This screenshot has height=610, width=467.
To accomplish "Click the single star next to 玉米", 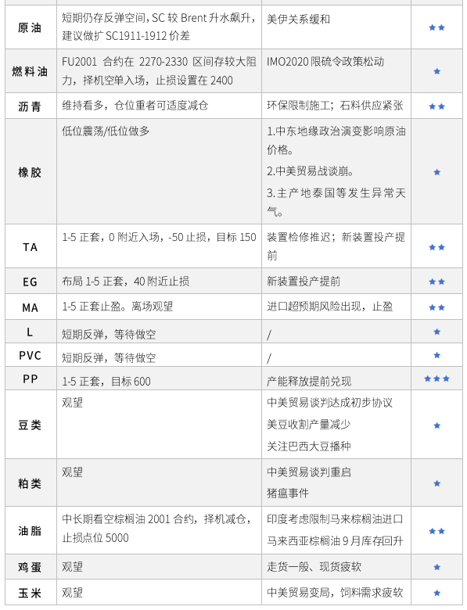I will coord(436,593).
